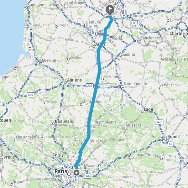Select the Paris city label
Viewport: 188px width, 188px height.
click(61, 171)
